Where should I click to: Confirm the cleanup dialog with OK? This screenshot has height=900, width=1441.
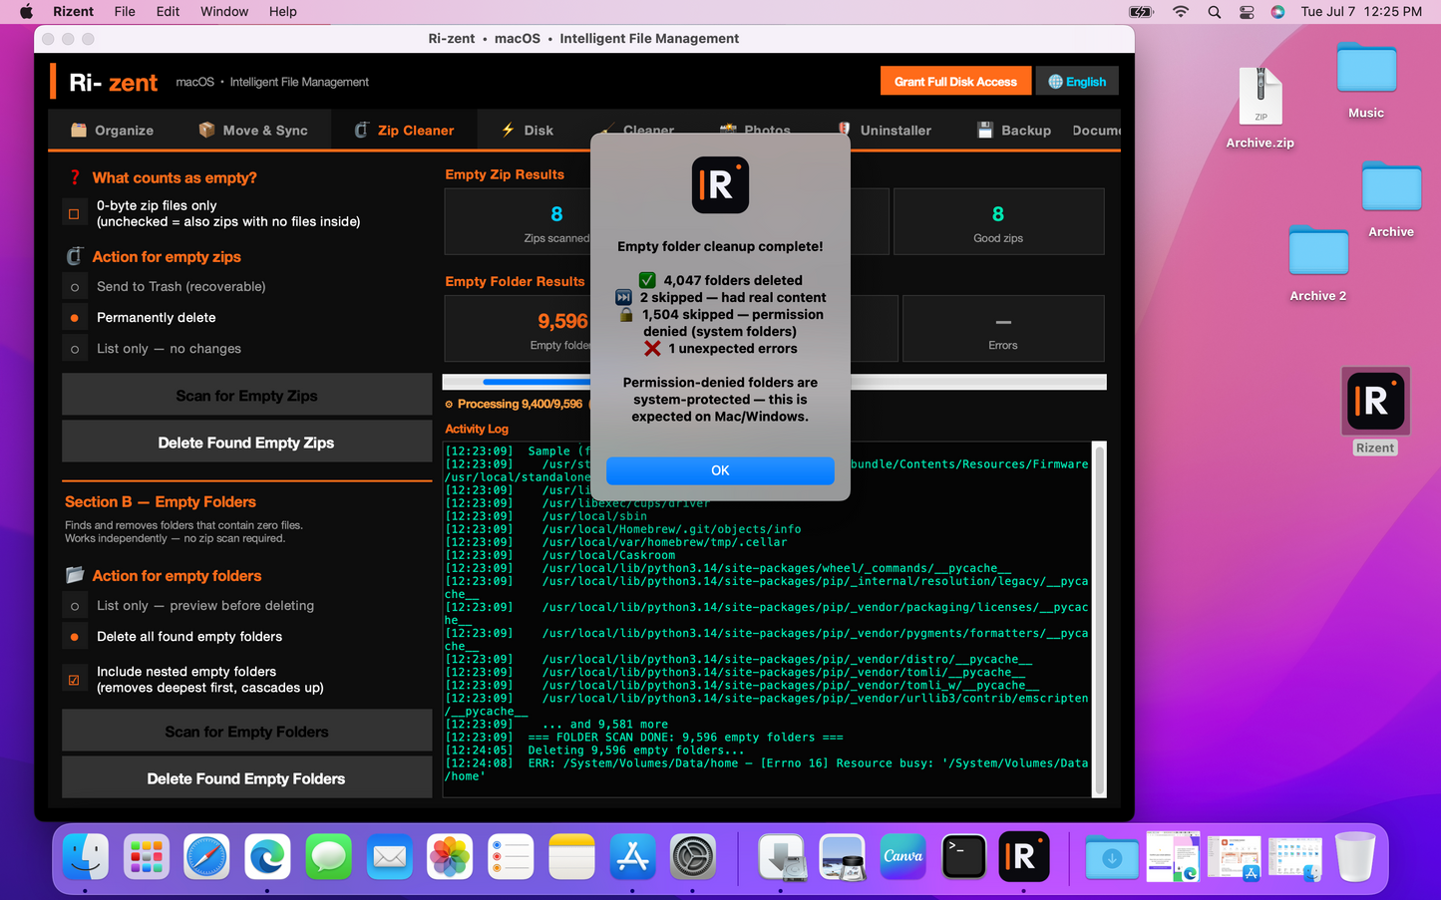[x=720, y=470]
